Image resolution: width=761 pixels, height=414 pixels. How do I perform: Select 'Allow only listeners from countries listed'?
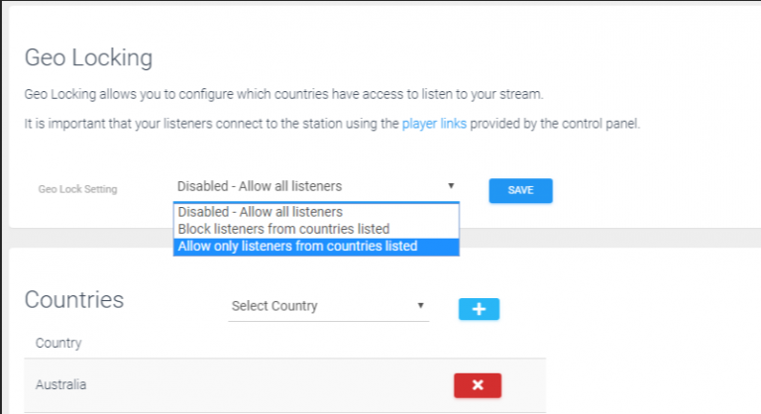pos(316,246)
